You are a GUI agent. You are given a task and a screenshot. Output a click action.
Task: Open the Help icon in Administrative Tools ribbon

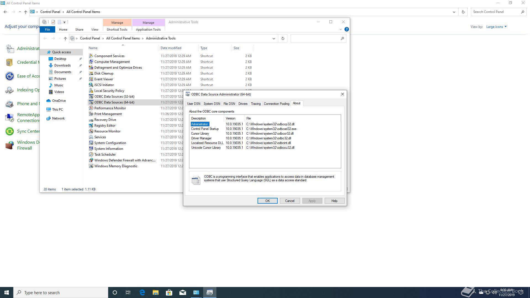347,29
